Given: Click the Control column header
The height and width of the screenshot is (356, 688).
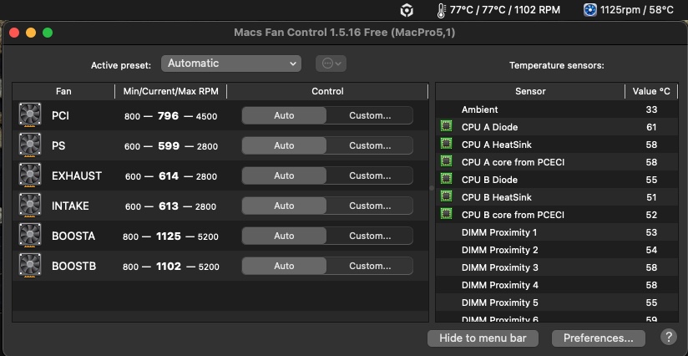Looking at the screenshot, I should [327, 91].
